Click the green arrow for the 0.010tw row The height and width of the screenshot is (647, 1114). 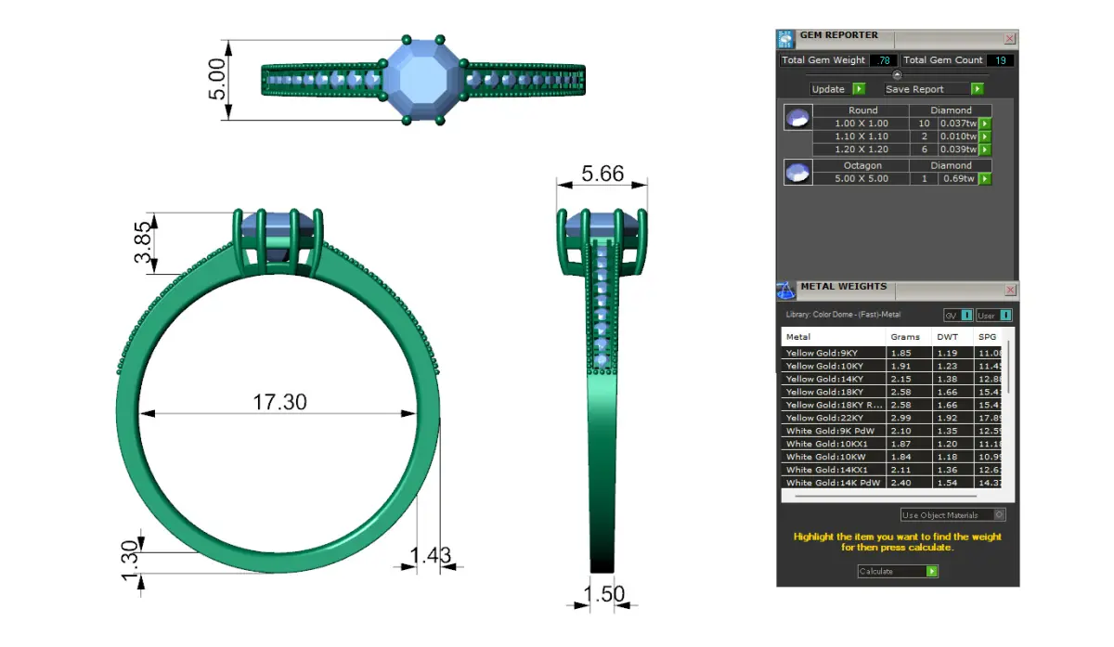point(985,136)
